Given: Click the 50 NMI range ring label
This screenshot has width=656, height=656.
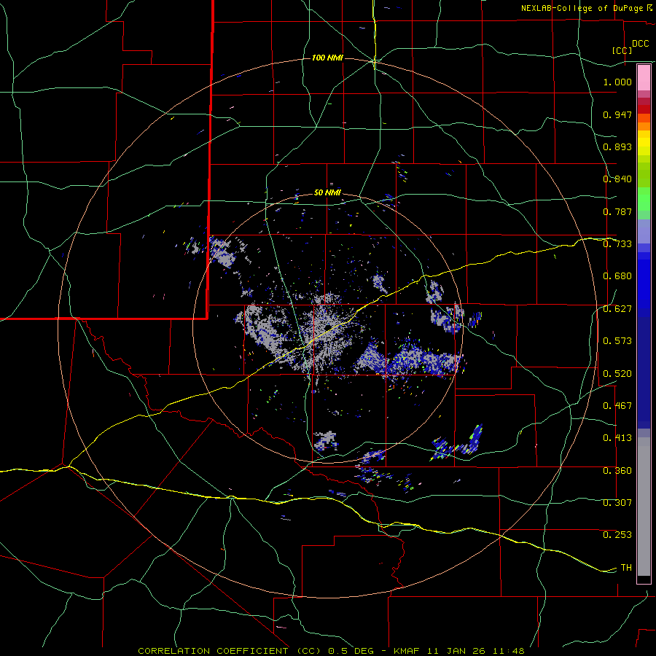Looking at the screenshot, I should click(327, 193).
